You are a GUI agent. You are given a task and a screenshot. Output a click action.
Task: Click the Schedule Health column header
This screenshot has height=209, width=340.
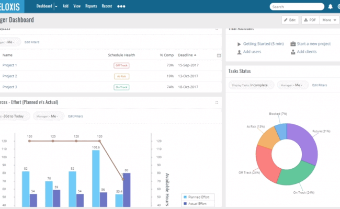click(x=121, y=55)
